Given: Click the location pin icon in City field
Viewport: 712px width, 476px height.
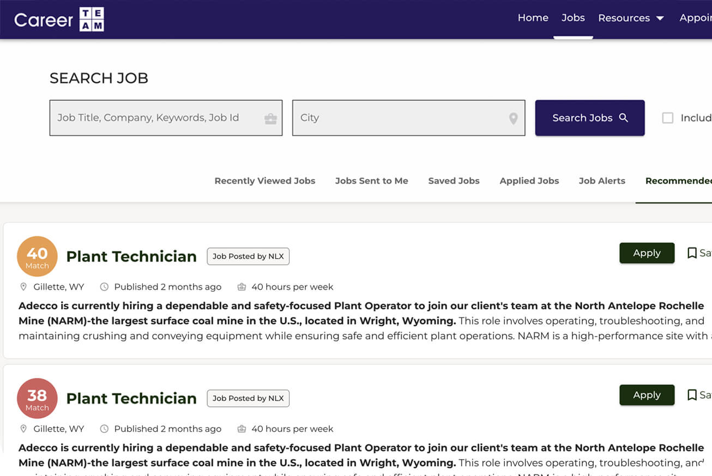Looking at the screenshot, I should click(x=513, y=118).
